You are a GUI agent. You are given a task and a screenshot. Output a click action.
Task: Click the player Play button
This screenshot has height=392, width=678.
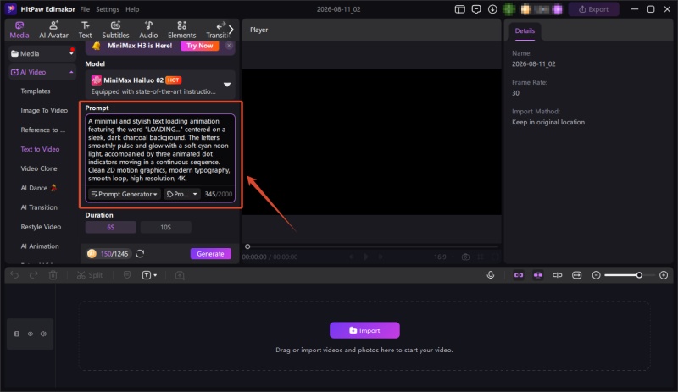[366, 257]
